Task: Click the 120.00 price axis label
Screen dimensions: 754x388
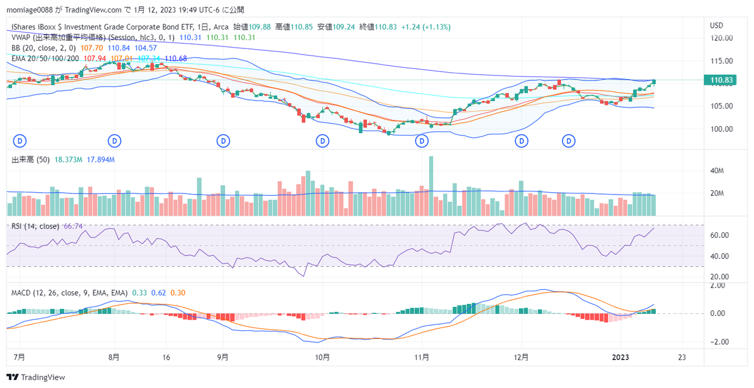Action: (721, 38)
